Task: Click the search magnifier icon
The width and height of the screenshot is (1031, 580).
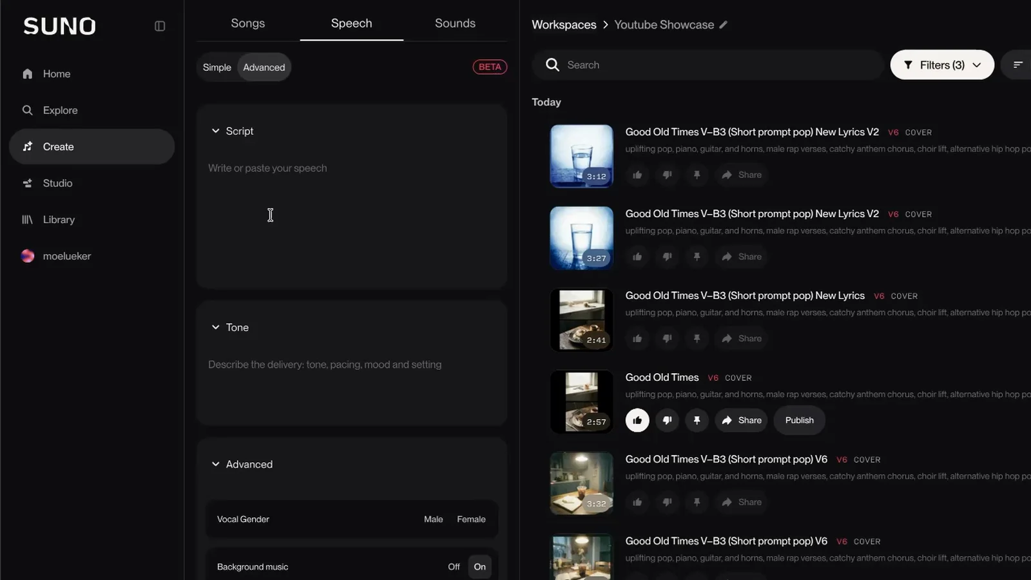Action: click(552, 65)
